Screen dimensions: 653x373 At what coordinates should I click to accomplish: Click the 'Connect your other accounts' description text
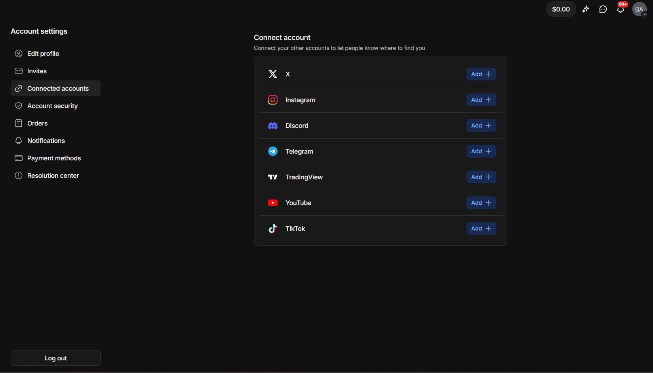point(339,48)
